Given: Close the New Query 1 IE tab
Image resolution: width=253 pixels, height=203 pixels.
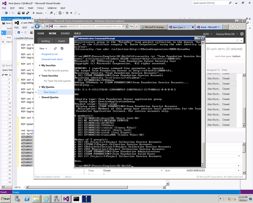Looking at the screenshot, I should pyautogui.click(x=193, y=27).
